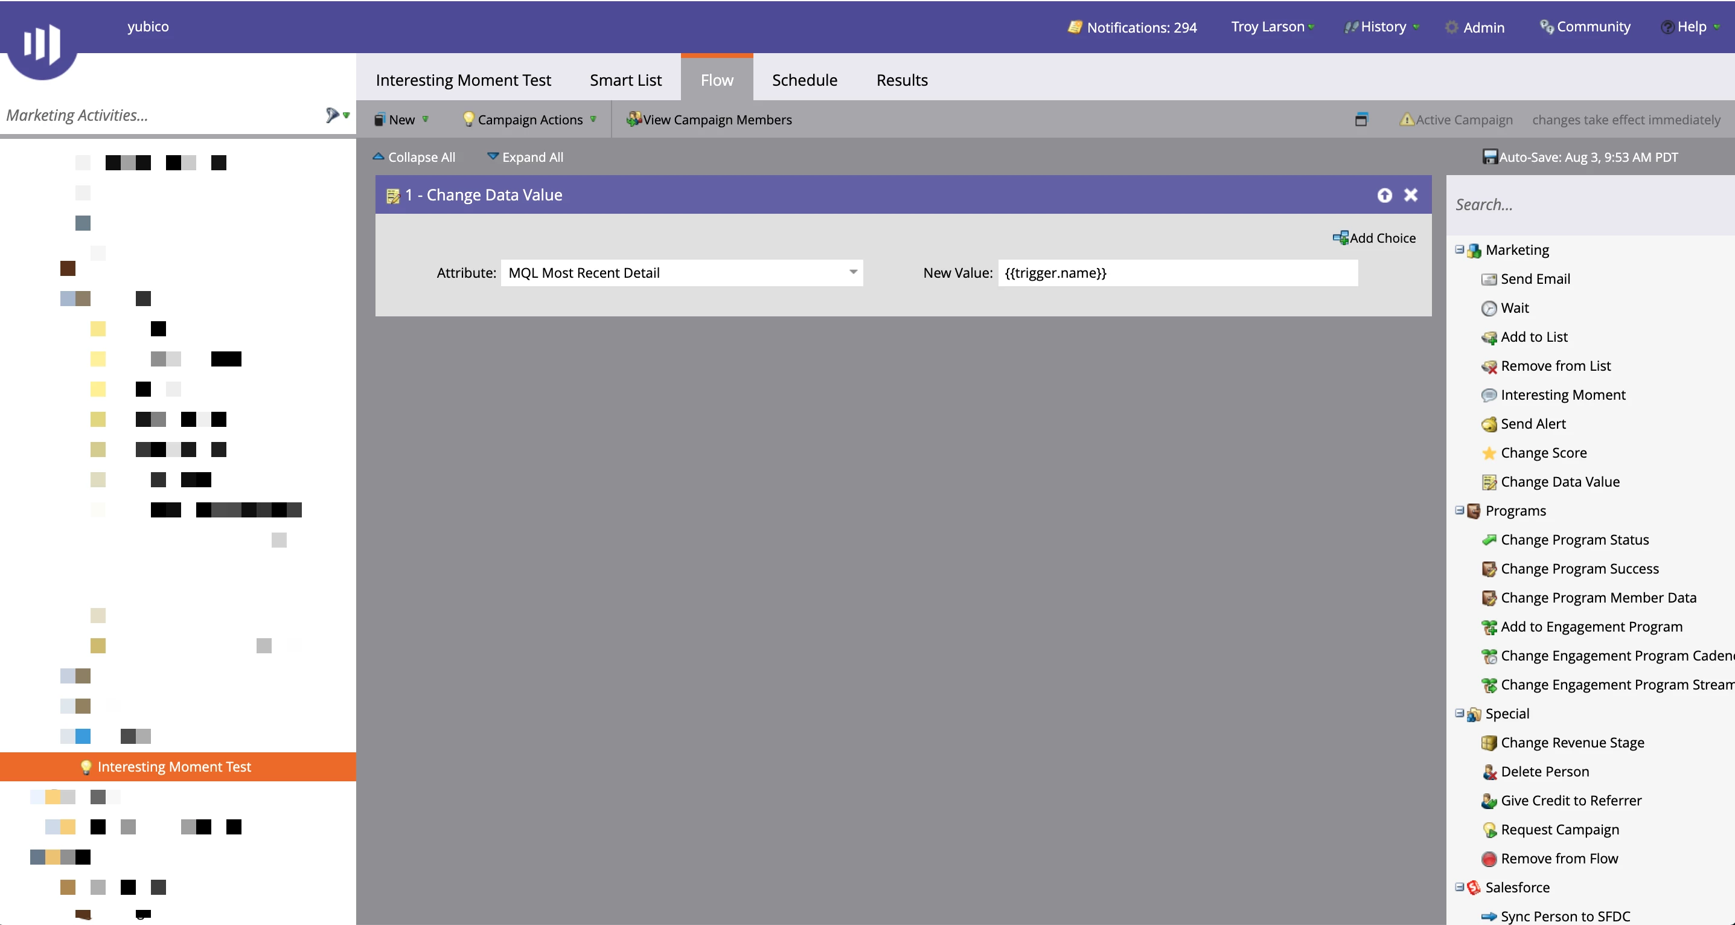Select the Wait clock icon in palette
Image resolution: width=1735 pixels, height=925 pixels.
tap(1489, 308)
